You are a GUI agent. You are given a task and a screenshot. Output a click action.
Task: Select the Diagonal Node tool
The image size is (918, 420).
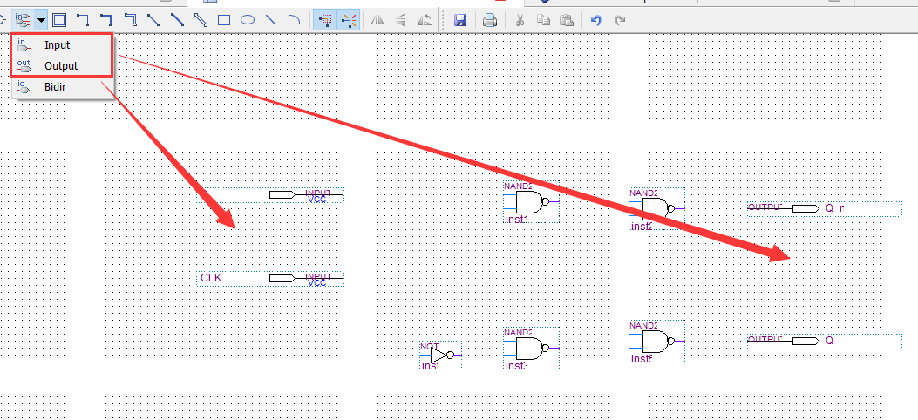[153, 20]
